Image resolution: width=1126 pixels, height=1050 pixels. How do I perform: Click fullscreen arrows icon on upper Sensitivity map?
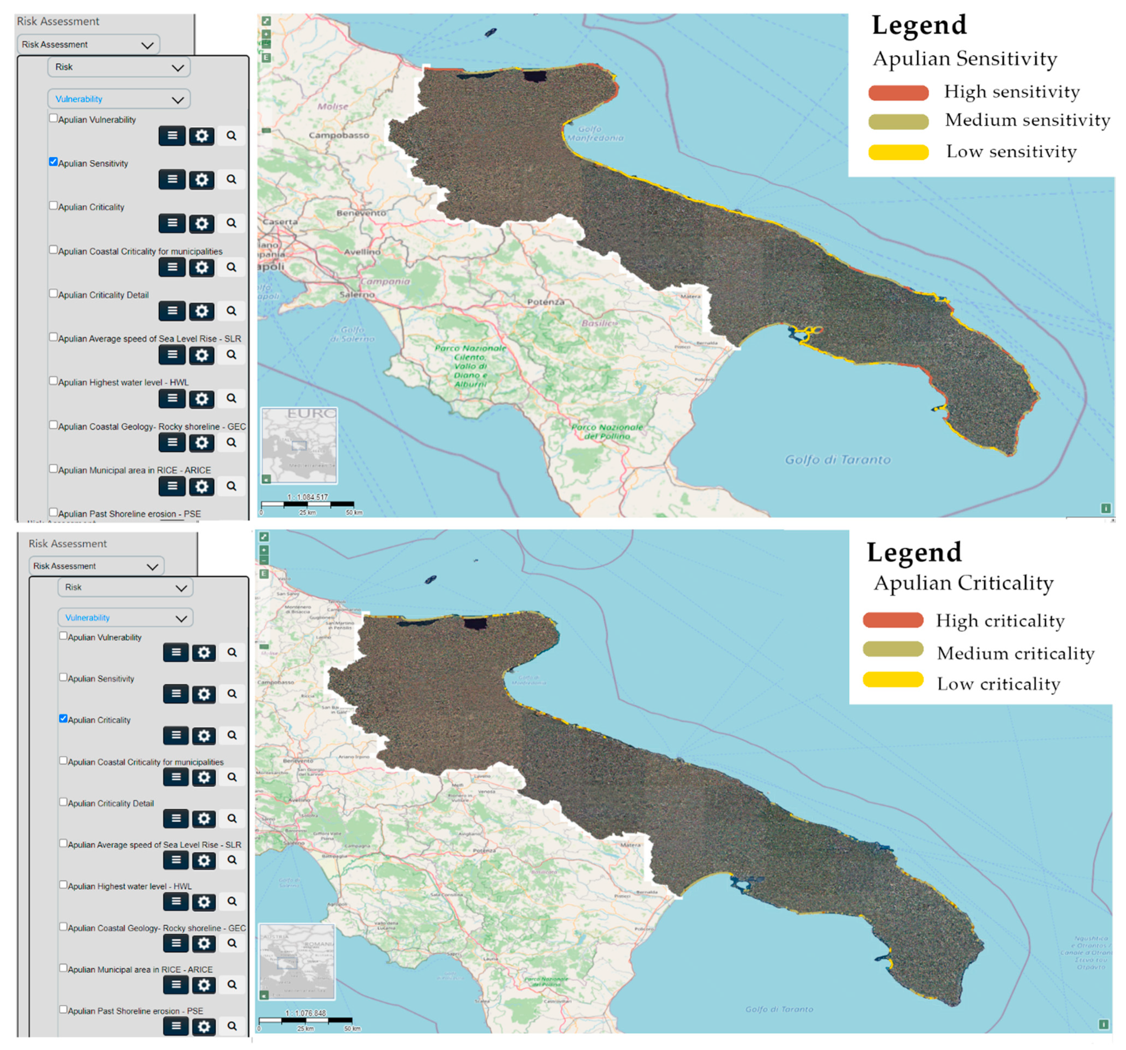pyautogui.click(x=266, y=21)
